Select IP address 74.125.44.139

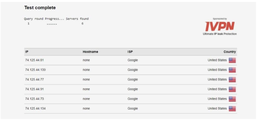tap(35, 70)
